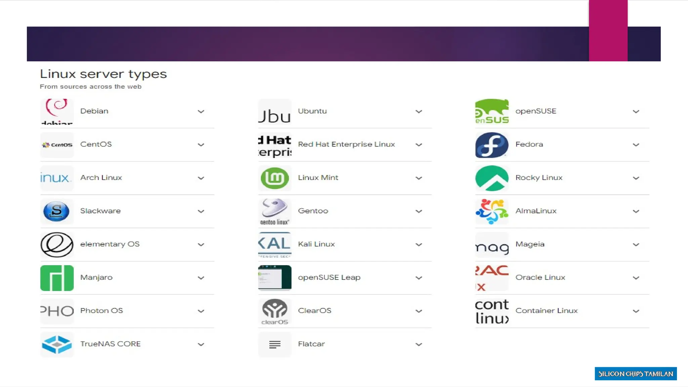The image size is (688, 387).
Task: Click the Linux Mint logo icon
Action: [274, 178]
